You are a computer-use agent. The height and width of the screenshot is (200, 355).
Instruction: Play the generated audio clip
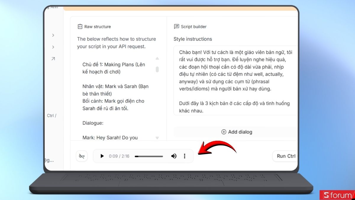pyautogui.click(x=102, y=156)
